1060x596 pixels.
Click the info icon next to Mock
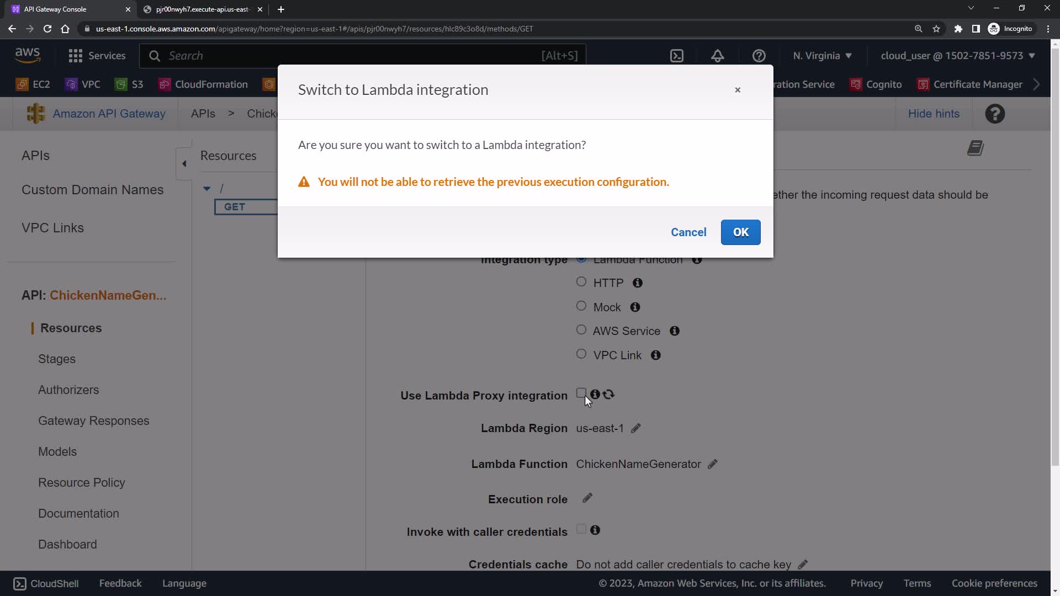(635, 307)
